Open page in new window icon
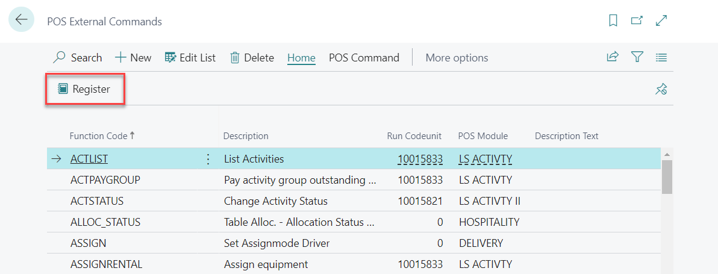The image size is (718, 274). coord(637,20)
